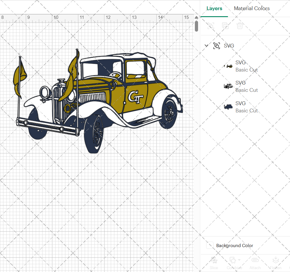
Task: Open the Background Color swatch
Action: tap(210, 245)
